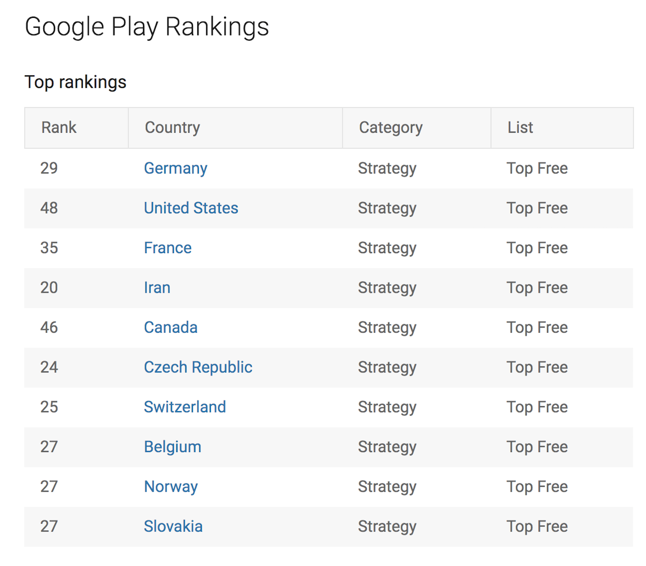Open the Switzerland country link
Screen dimensions: 646x566
point(185,407)
